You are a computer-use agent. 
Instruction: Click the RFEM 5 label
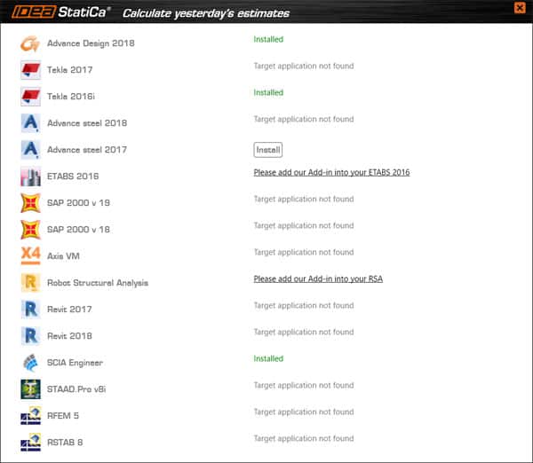[x=63, y=416]
